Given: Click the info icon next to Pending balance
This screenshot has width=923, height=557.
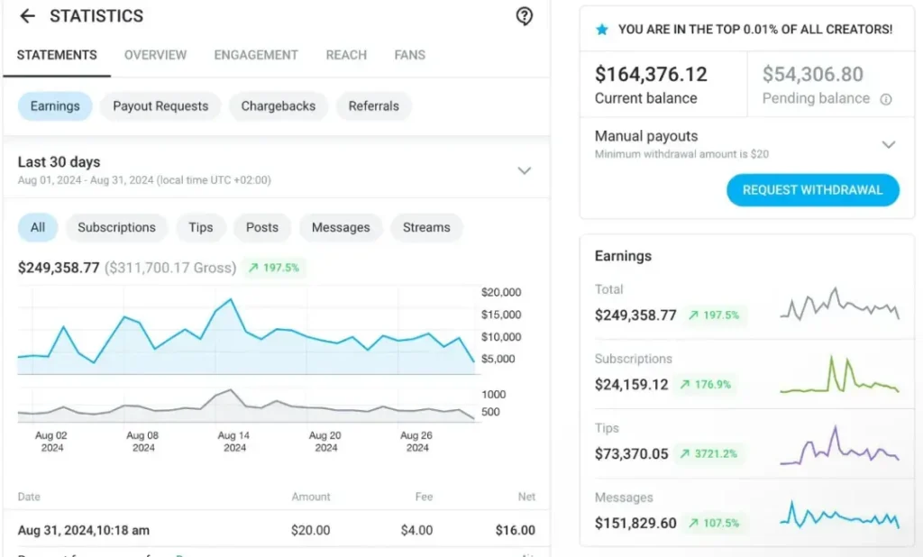Looking at the screenshot, I should [885, 99].
